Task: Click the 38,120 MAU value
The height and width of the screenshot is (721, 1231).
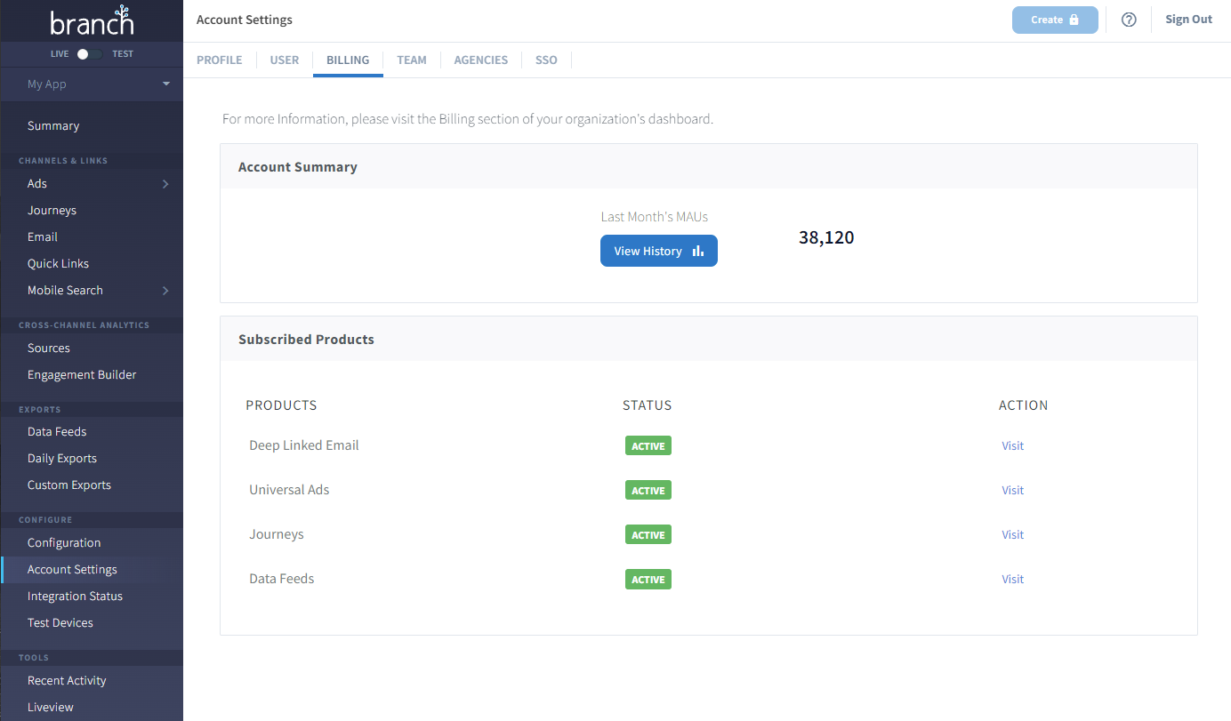Action: click(826, 237)
